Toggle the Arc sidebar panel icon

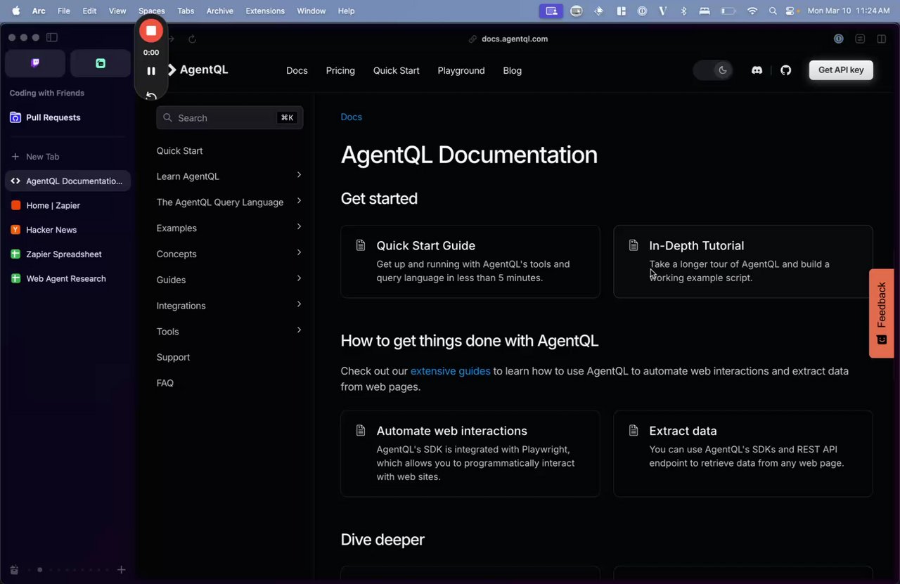51,37
